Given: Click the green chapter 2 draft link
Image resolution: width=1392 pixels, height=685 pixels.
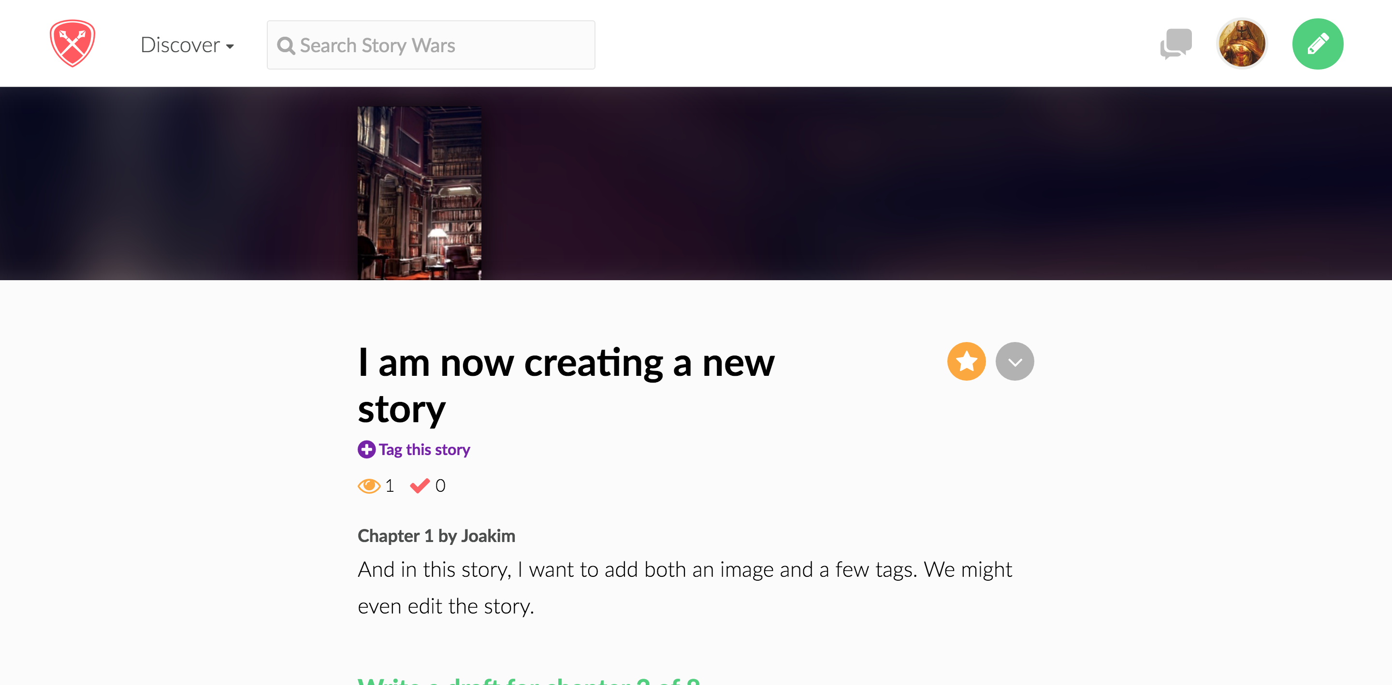Looking at the screenshot, I should (528, 680).
